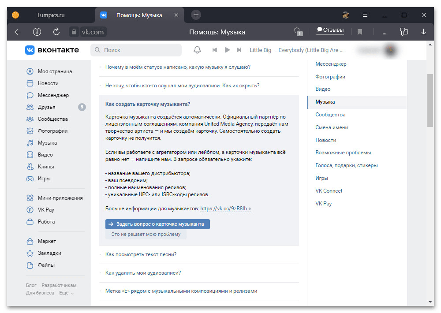Open notifications bell icon

197,50
